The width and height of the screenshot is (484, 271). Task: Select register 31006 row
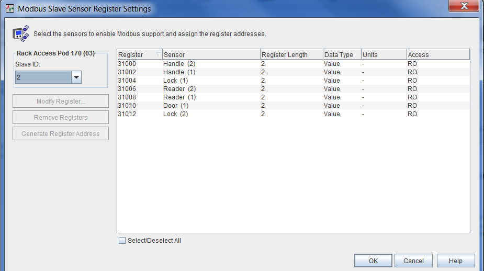point(294,88)
